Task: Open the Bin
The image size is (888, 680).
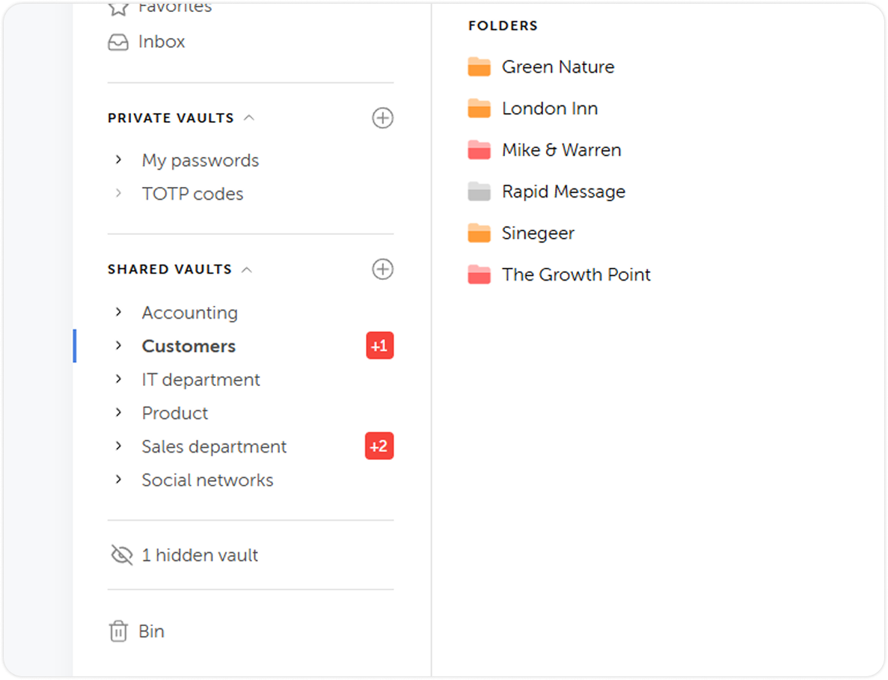Action: pyautogui.click(x=152, y=631)
